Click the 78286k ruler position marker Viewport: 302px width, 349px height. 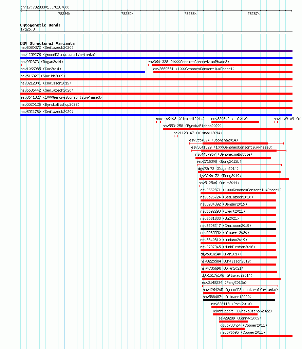190,14
